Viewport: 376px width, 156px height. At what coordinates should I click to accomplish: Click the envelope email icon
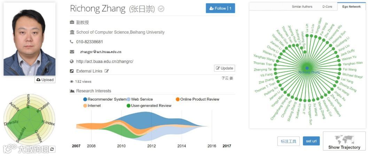point(72,52)
